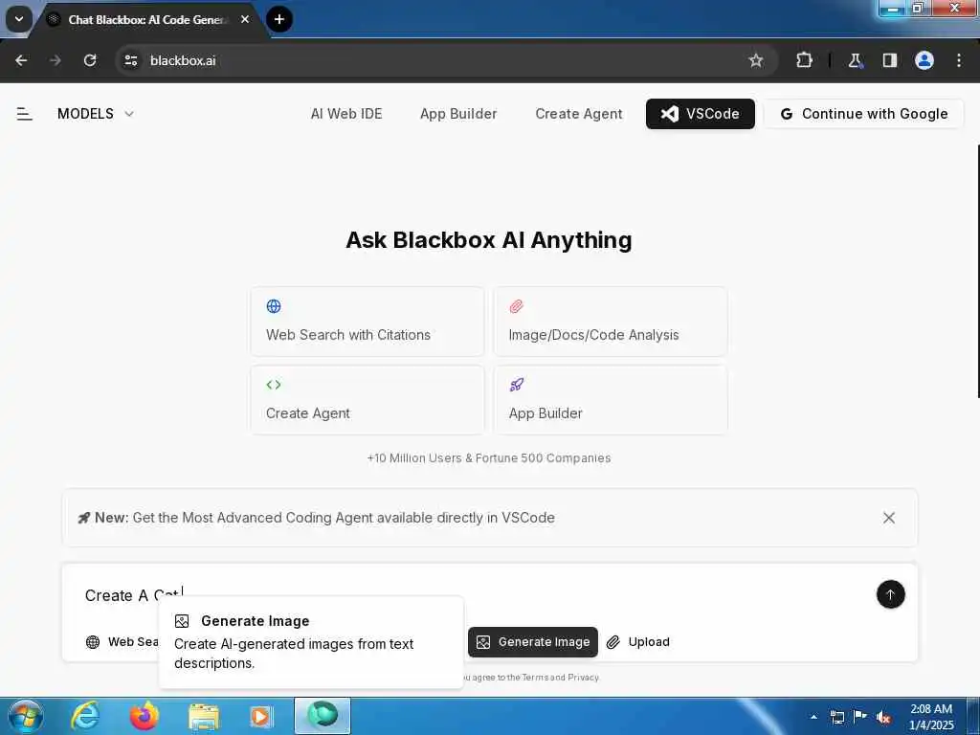Open AI Web IDE page
Image resolution: width=980 pixels, height=735 pixels.
click(x=346, y=114)
